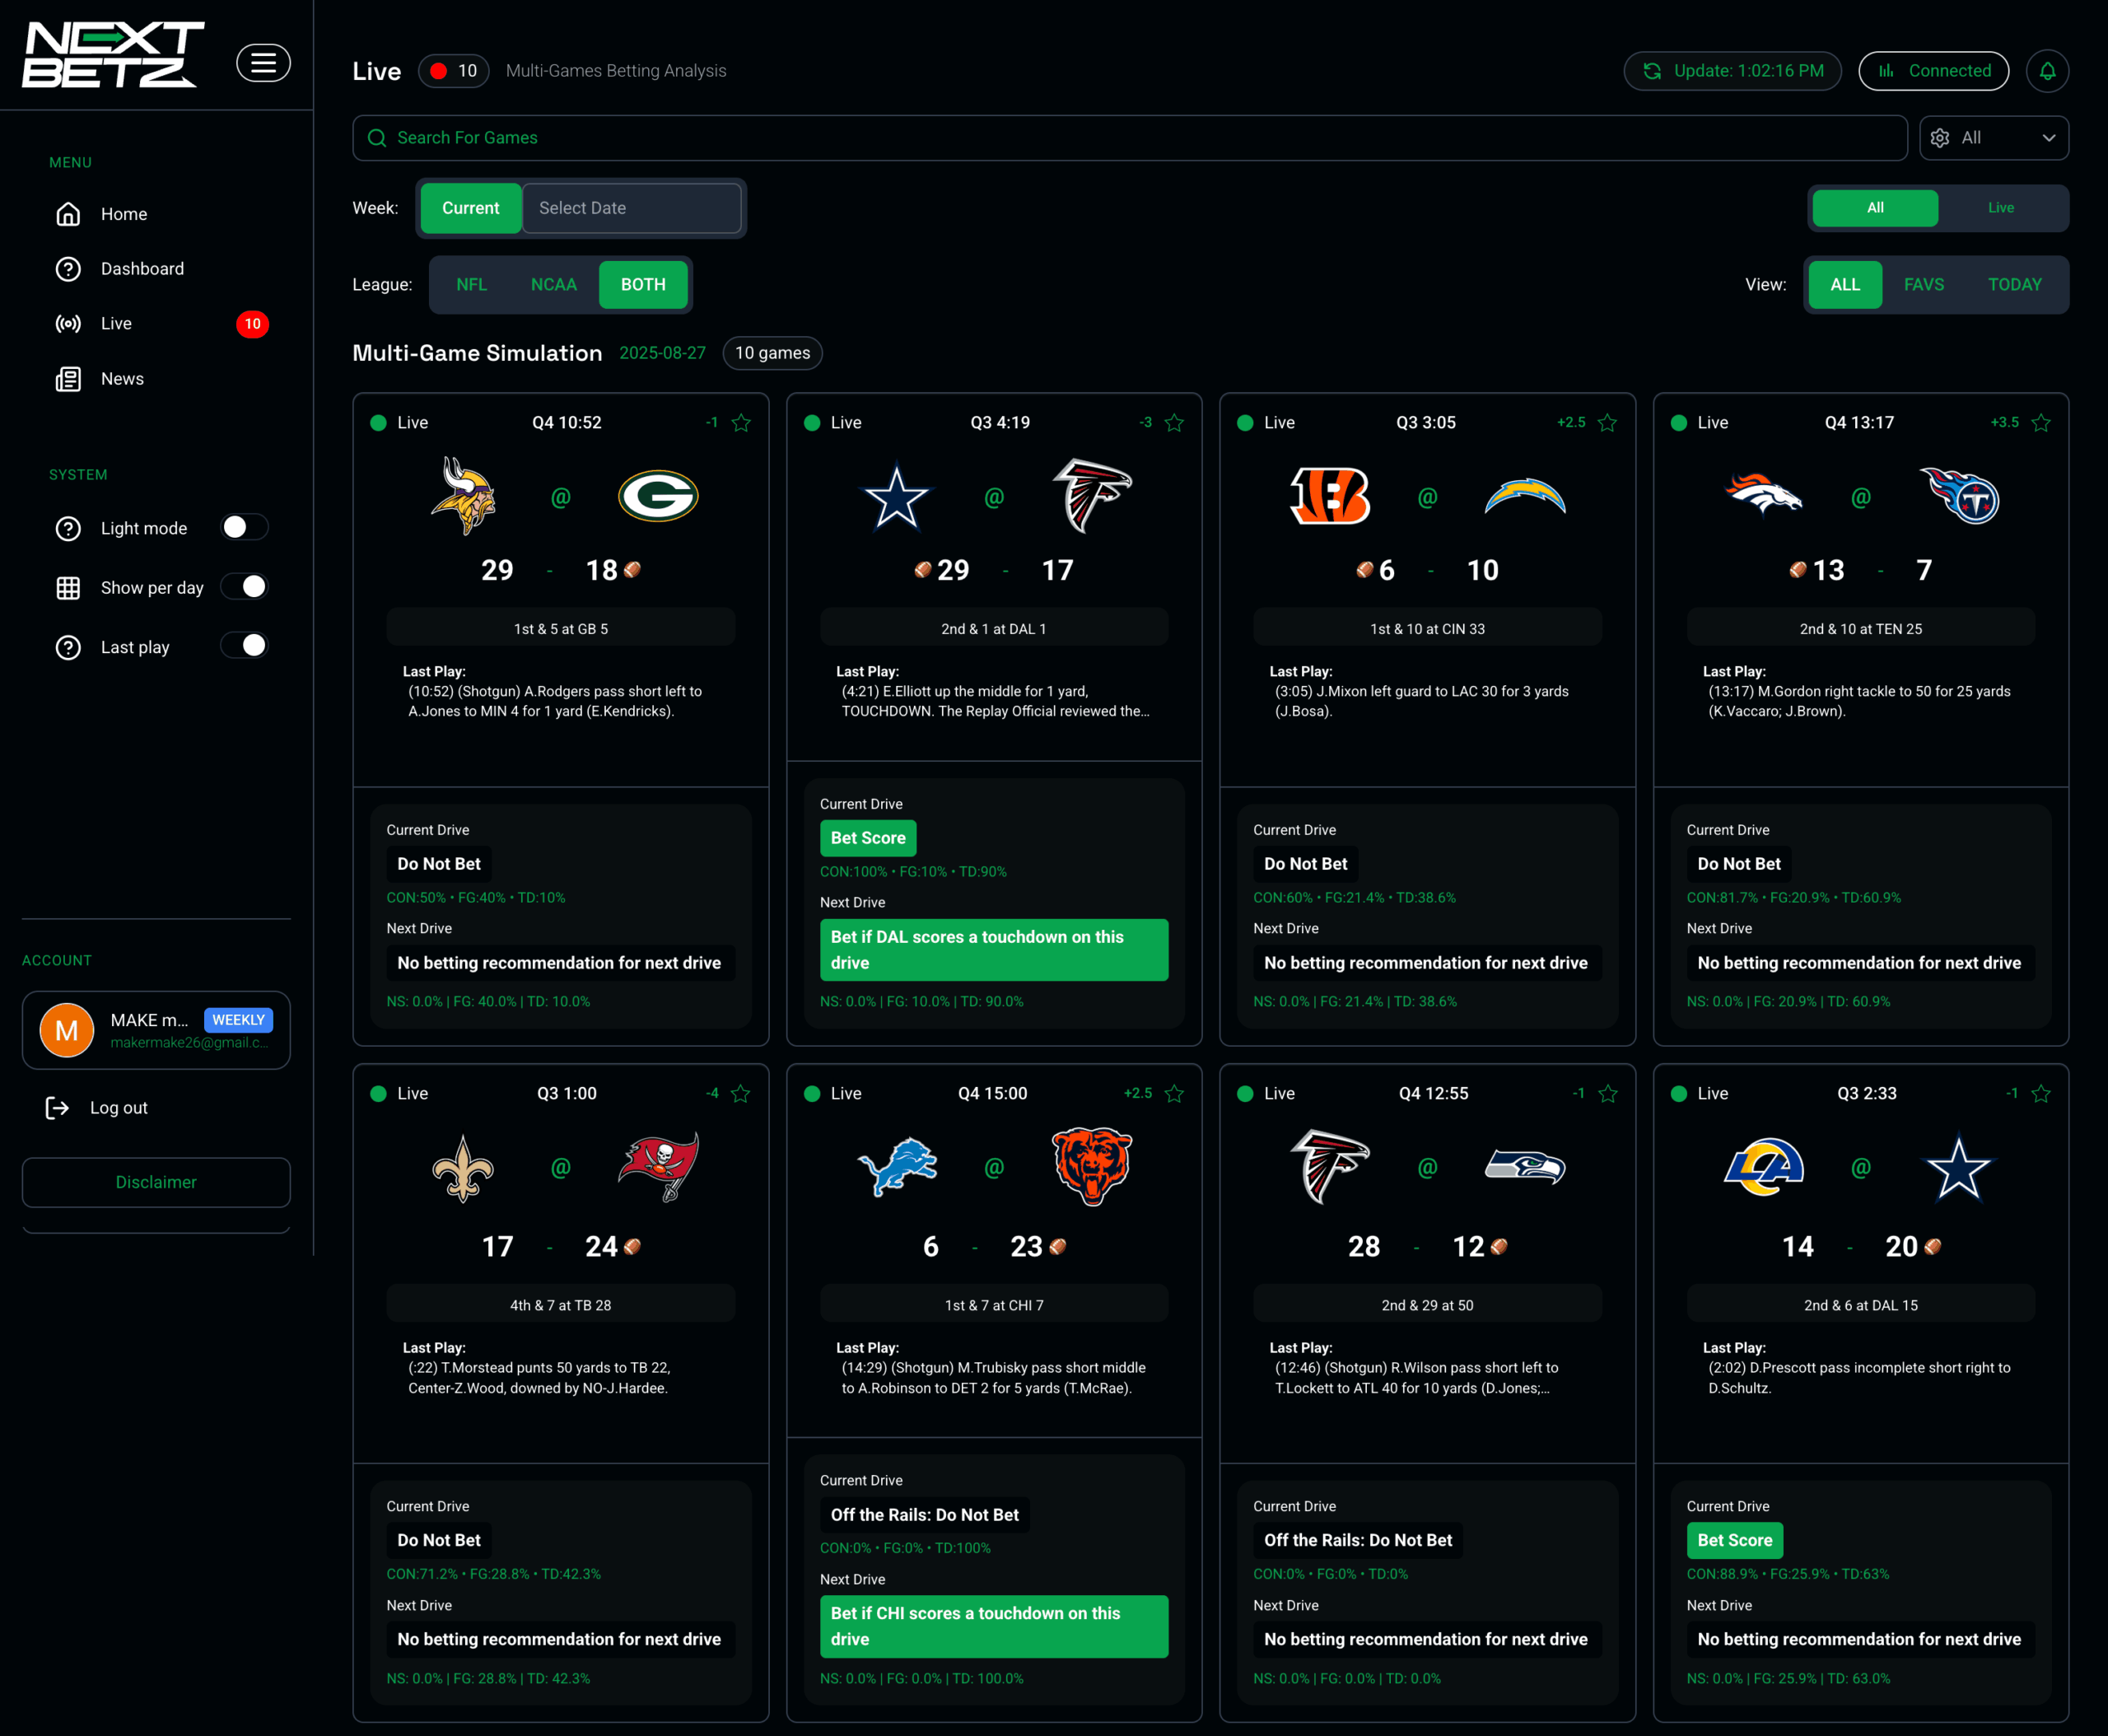Image resolution: width=2108 pixels, height=1736 pixels.
Task: Open the MAKE account card
Action: tap(156, 1030)
